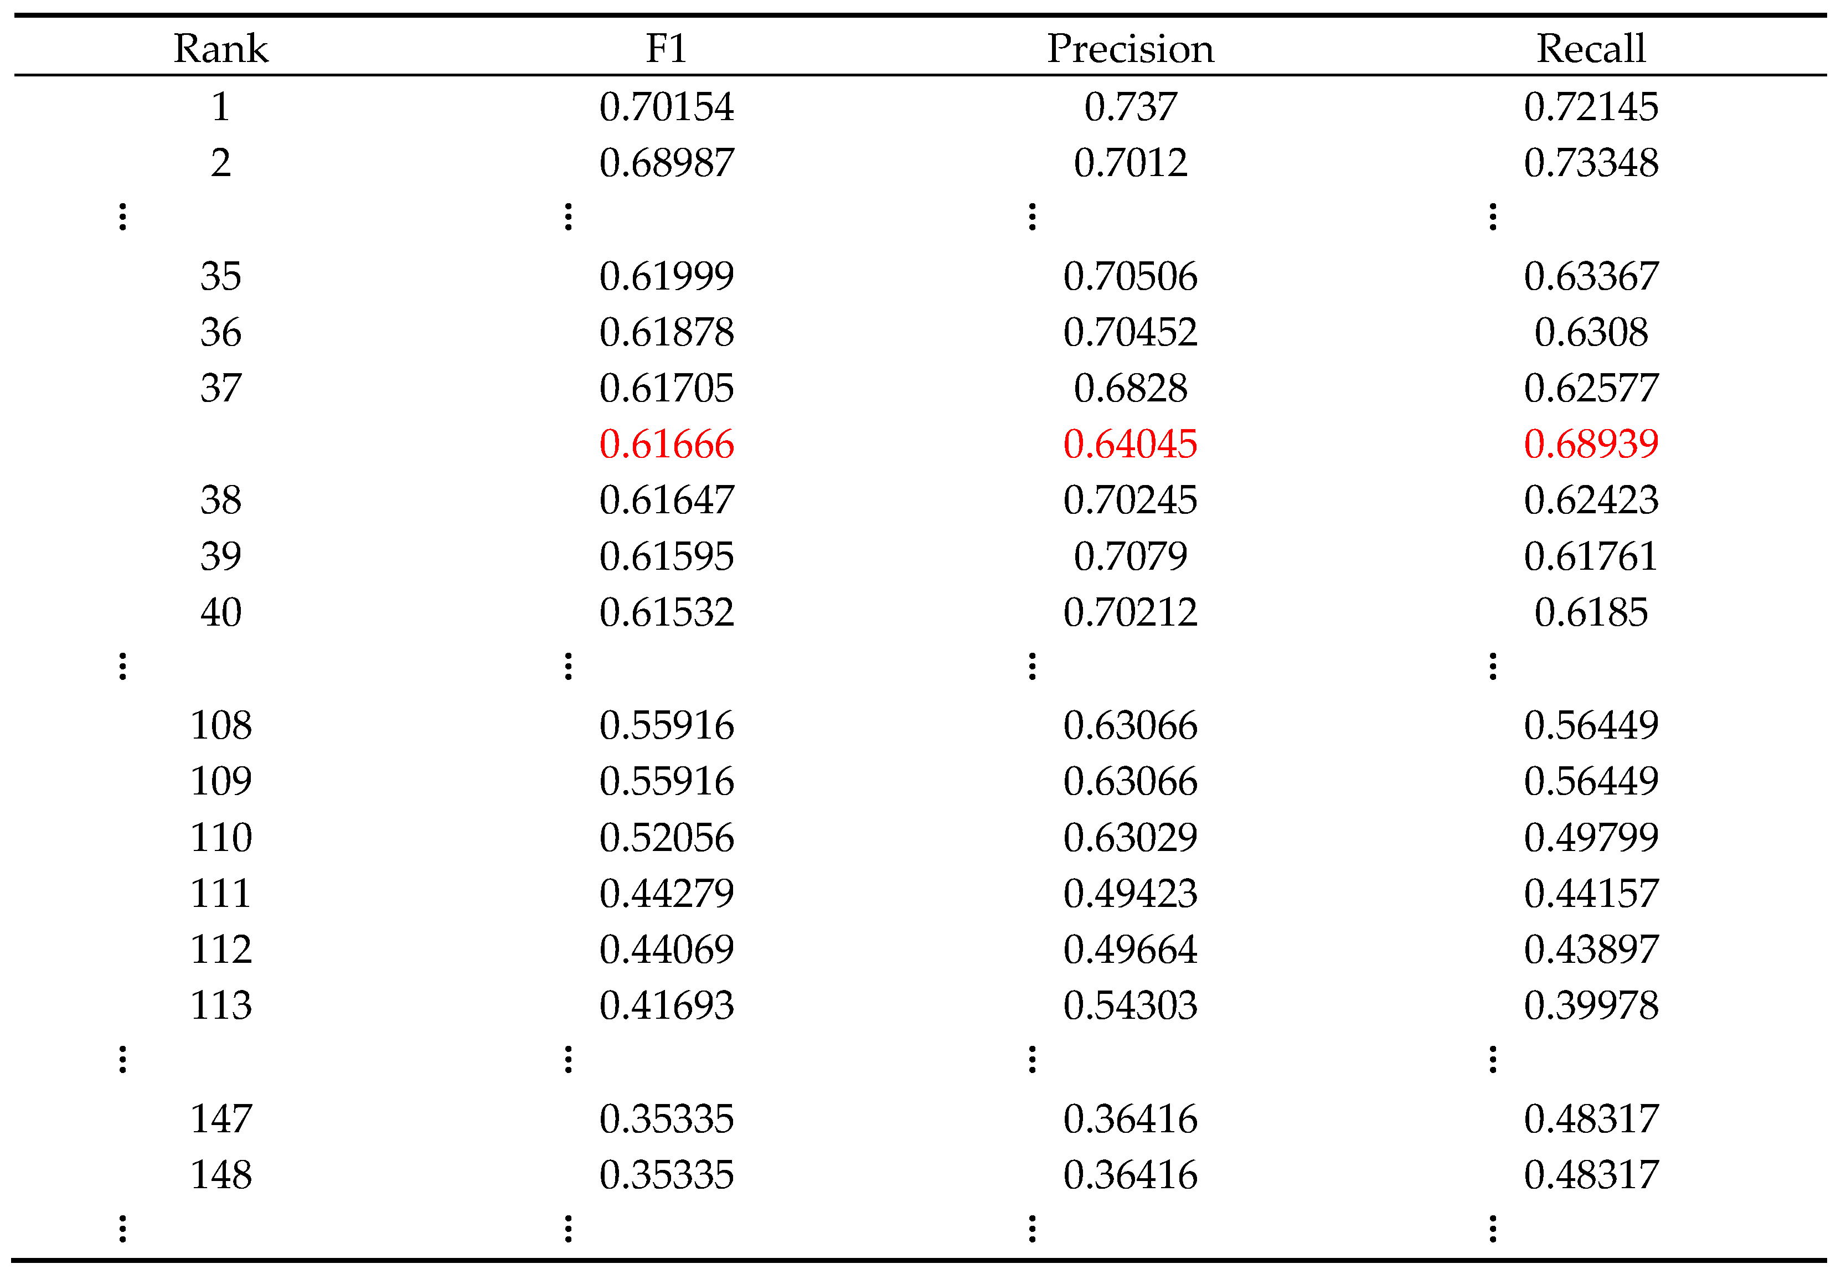1836x1274 pixels.
Task: Click rank number 35
Action: 220,276
